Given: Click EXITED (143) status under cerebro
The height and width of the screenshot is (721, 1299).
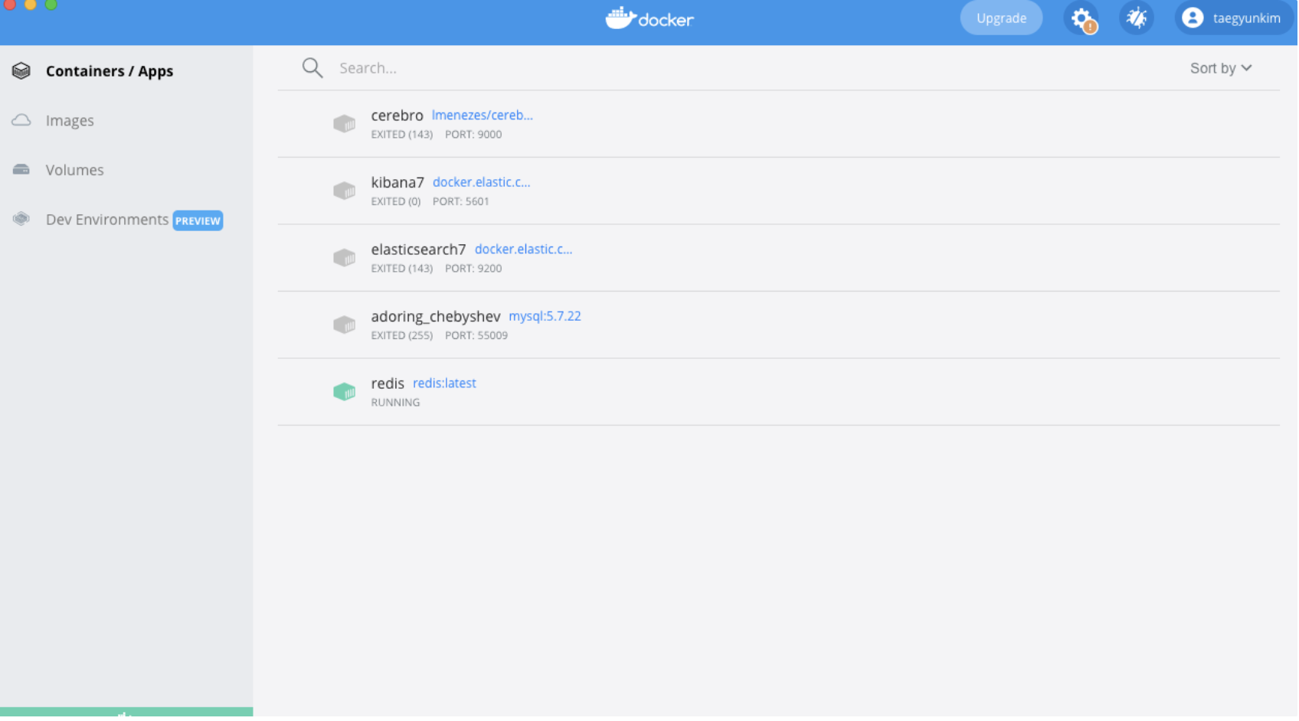Looking at the screenshot, I should tap(402, 135).
